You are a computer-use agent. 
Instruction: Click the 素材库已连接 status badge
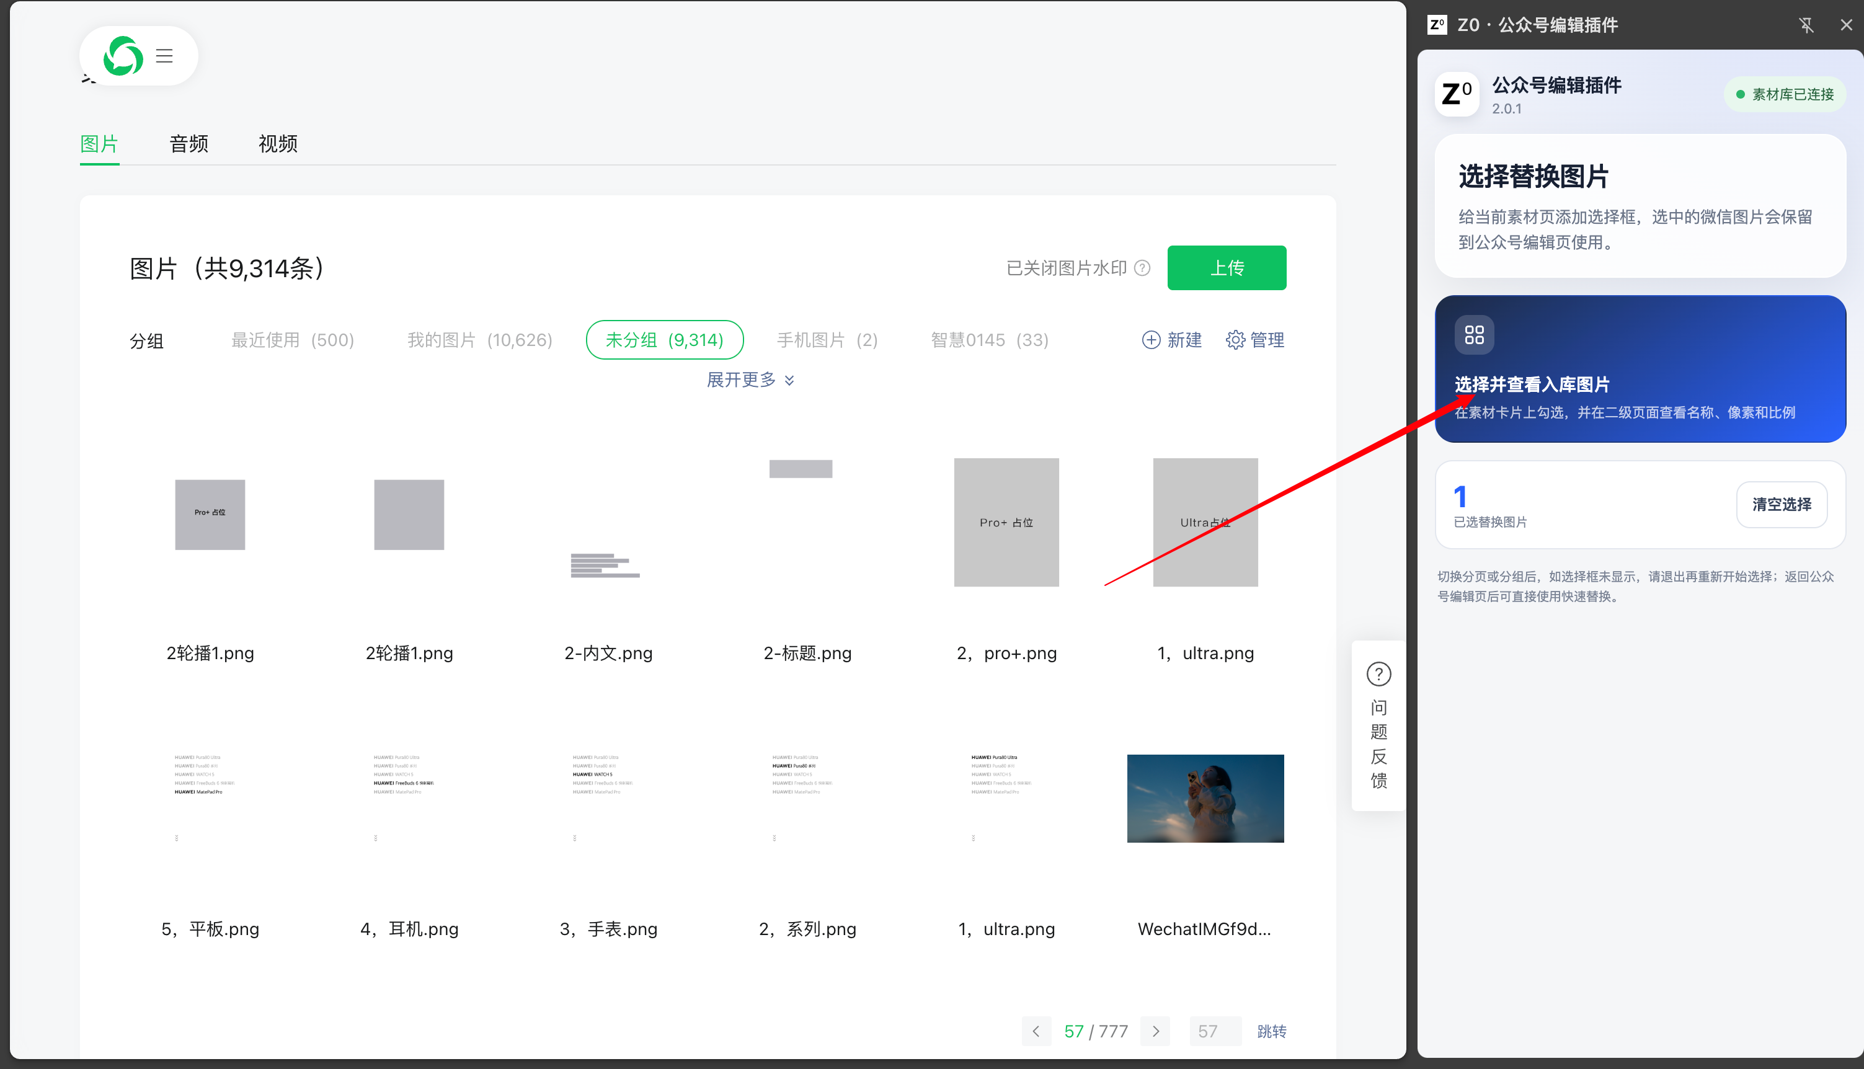(1785, 94)
